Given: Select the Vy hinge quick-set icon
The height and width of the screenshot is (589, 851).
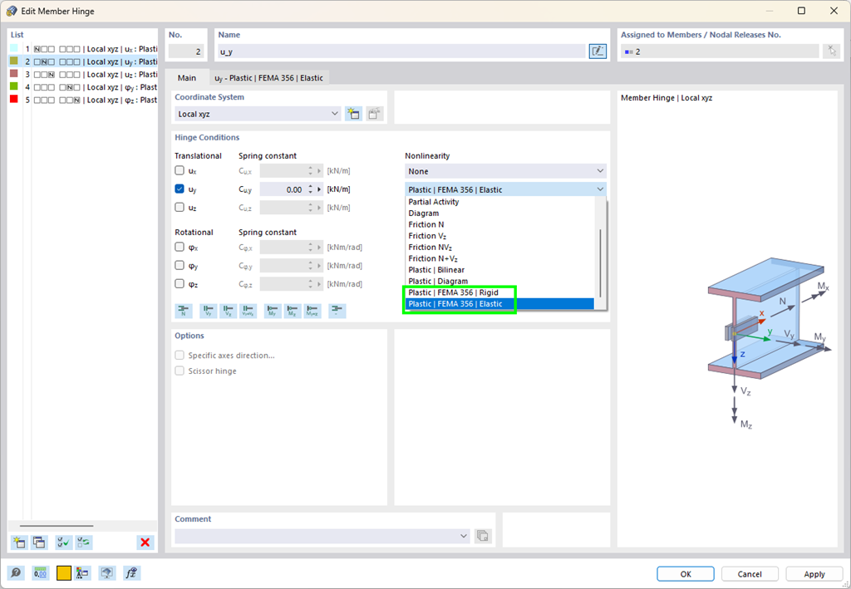Looking at the screenshot, I should coord(208,310).
